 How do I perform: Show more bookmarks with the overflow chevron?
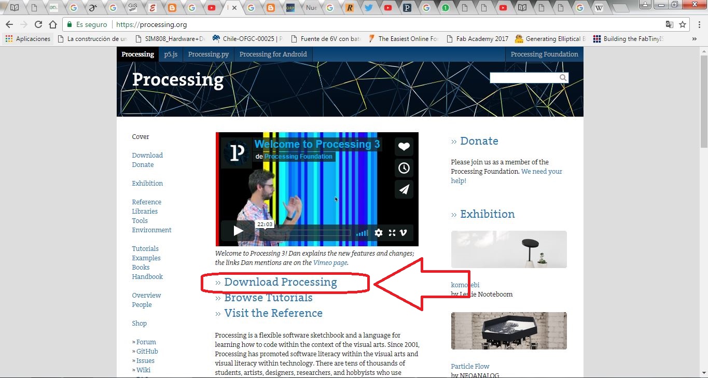695,39
